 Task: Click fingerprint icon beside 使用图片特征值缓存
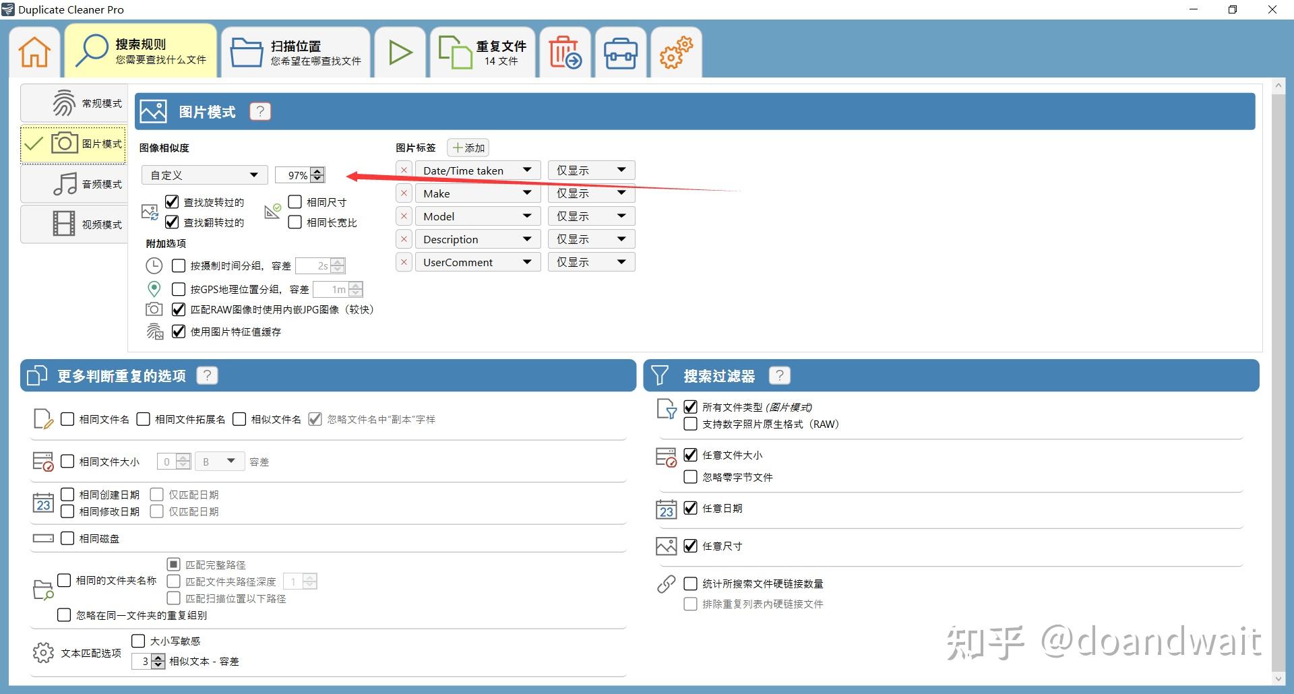coord(155,332)
